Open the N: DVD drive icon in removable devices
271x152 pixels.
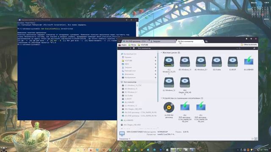(x=185, y=106)
